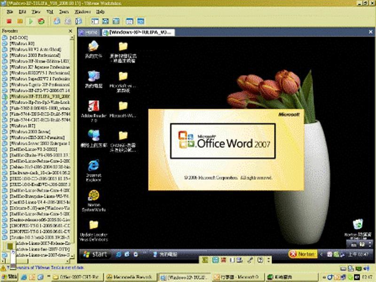Open the Help menu
This screenshot has height=282, width=376.
100,12
